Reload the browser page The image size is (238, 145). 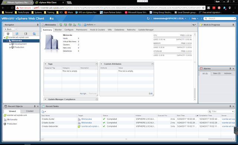(12, 8)
